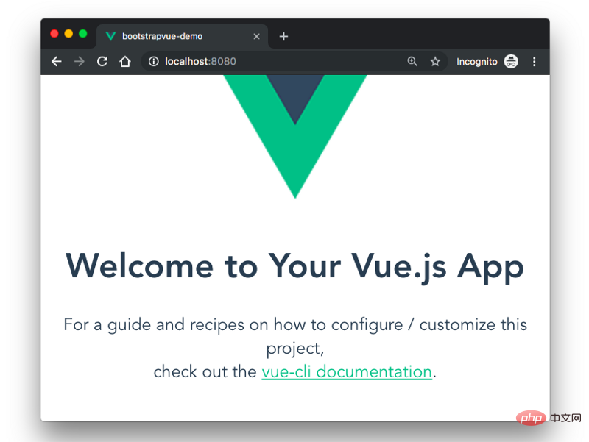Image resolution: width=589 pixels, height=442 pixels.
Task: Open the zoom magnifier in address bar
Action: (x=412, y=61)
